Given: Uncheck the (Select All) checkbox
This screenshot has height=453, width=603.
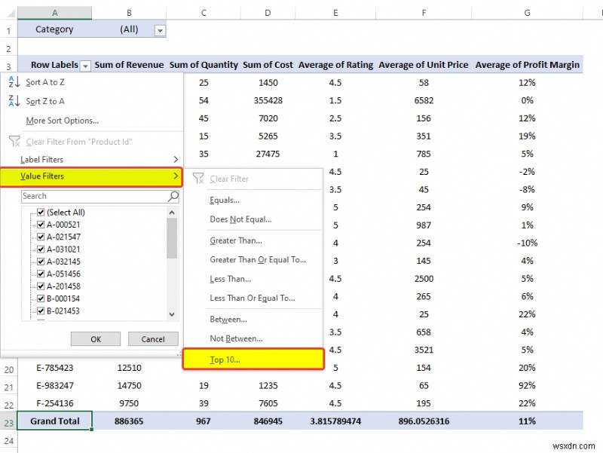Looking at the screenshot, I should tap(40, 212).
